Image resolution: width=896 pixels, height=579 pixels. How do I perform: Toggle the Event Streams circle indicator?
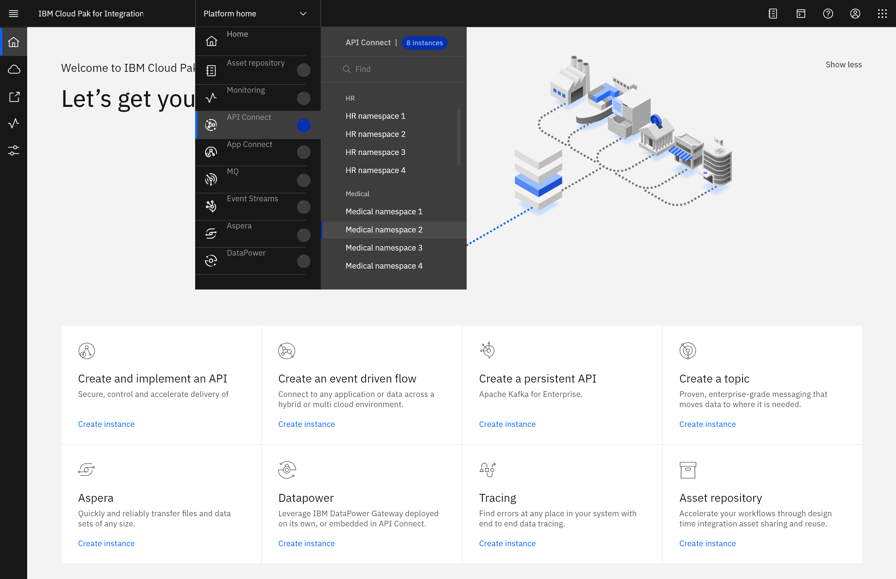point(303,207)
